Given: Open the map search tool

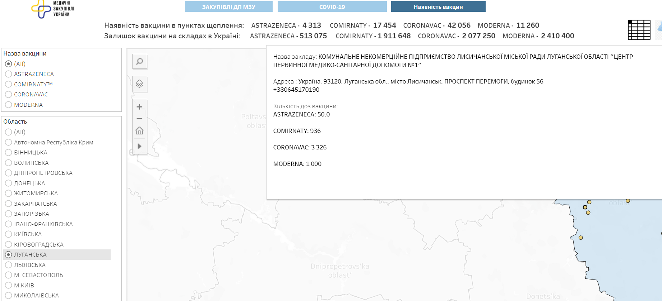Looking at the screenshot, I should [139, 61].
